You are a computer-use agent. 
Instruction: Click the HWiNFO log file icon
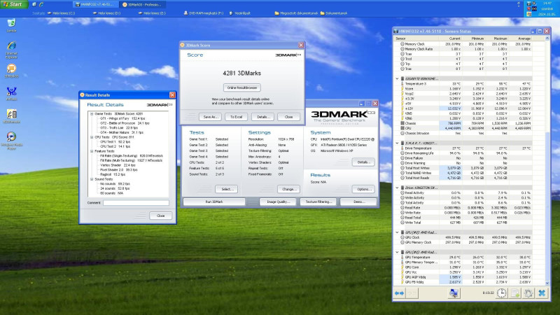(515, 292)
